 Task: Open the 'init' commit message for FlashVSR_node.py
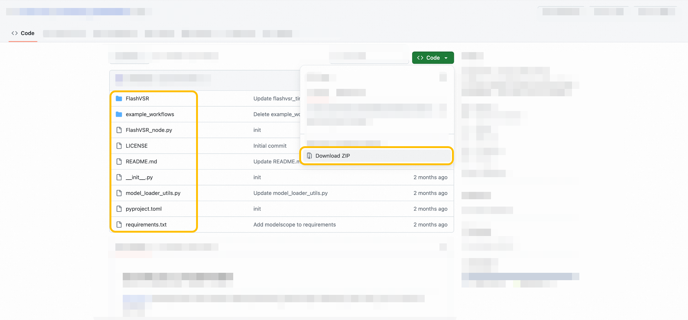[x=257, y=130]
